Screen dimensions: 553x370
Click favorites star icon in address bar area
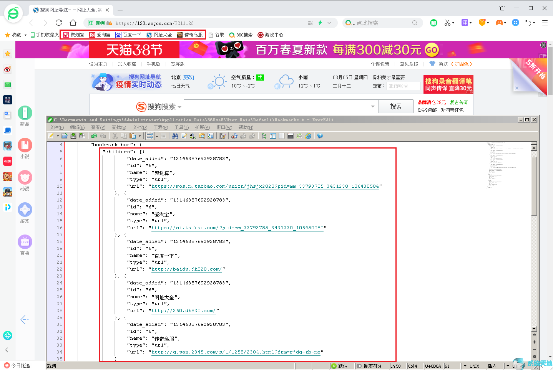7,35
